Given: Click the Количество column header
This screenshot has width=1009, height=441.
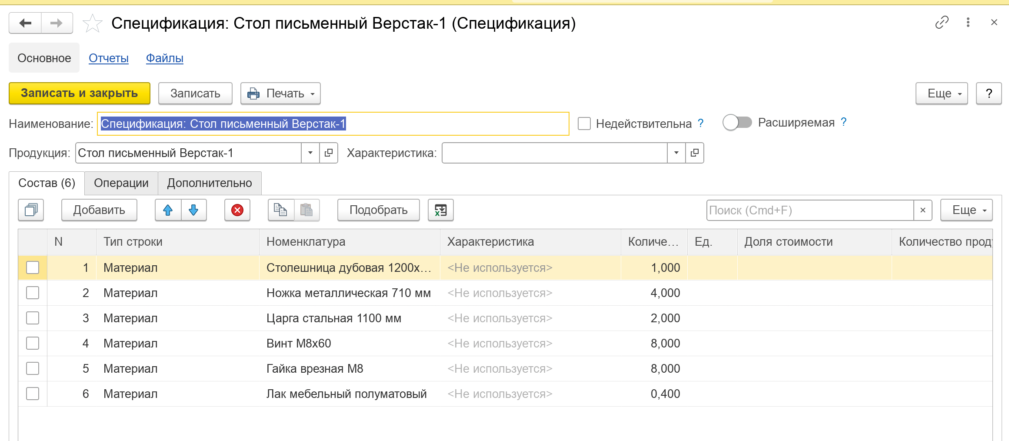Looking at the screenshot, I should pyautogui.click(x=654, y=242).
